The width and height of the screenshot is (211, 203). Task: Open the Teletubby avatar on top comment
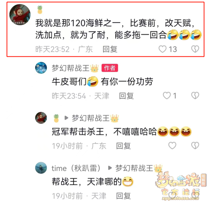tap(20, 14)
